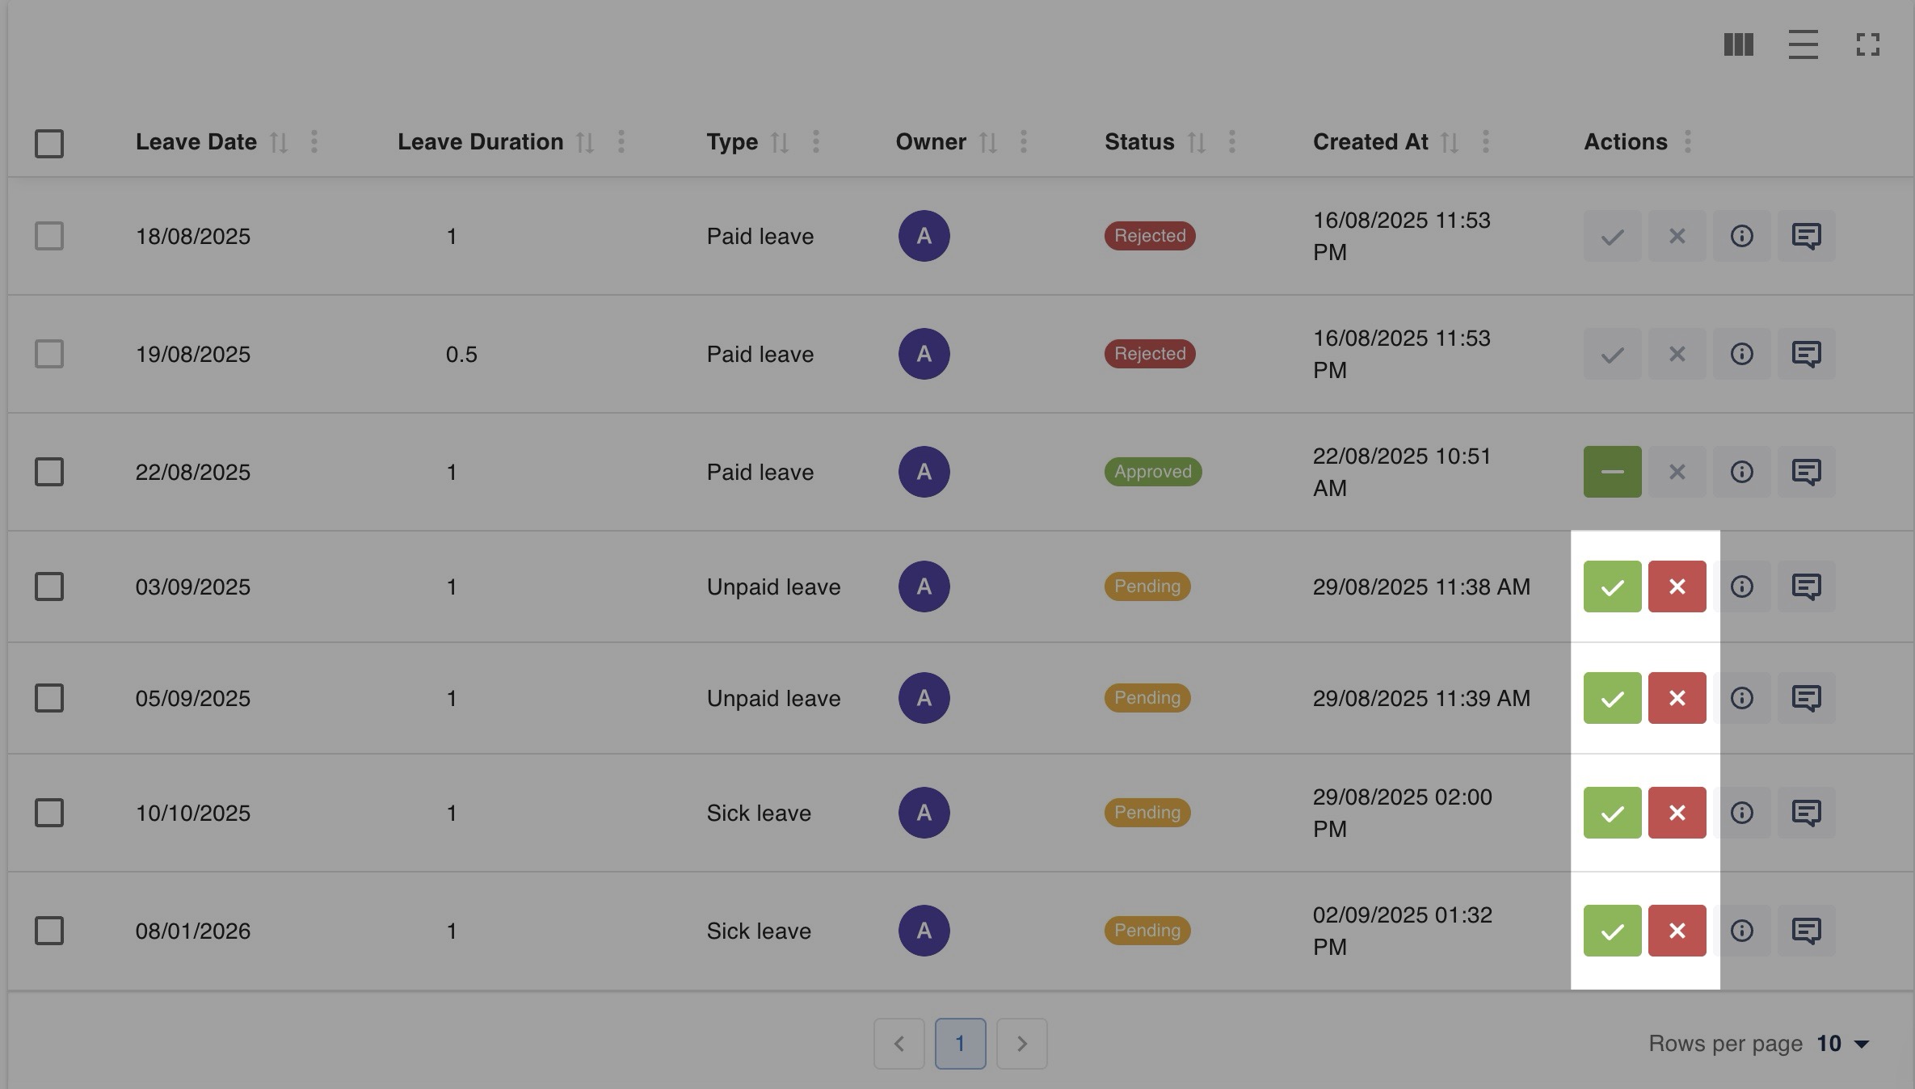Reject the 05/09/2025 unpaid leave request
1915x1089 pixels.
[1677, 698]
